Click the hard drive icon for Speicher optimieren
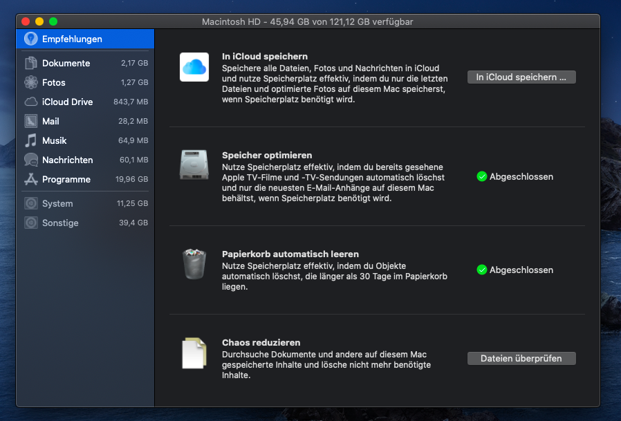 point(194,166)
